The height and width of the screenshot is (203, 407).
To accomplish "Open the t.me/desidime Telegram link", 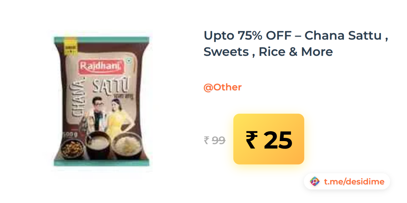I will [x=354, y=182].
